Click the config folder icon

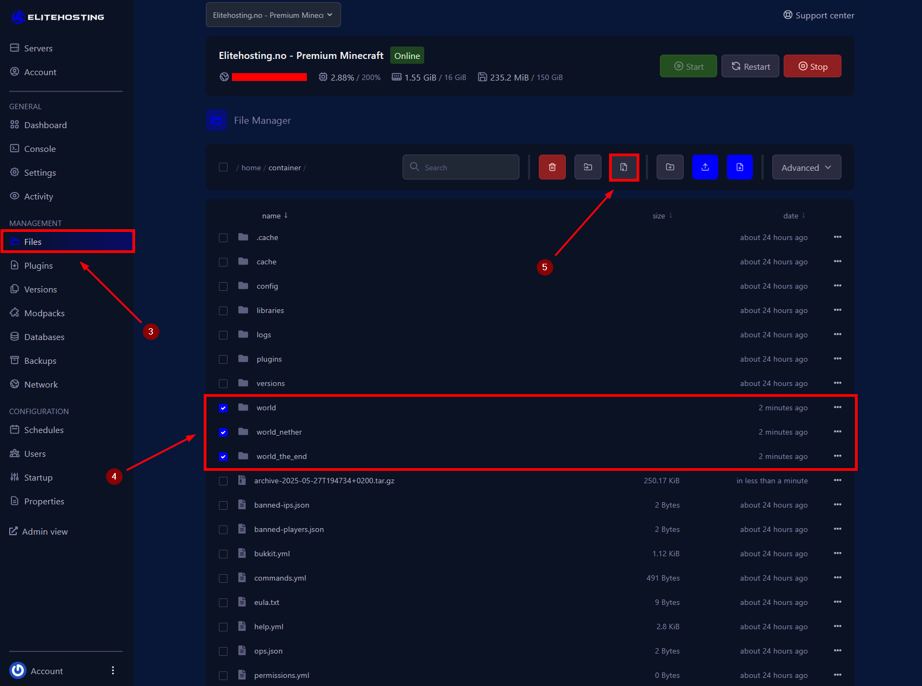[x=243, y=285]
